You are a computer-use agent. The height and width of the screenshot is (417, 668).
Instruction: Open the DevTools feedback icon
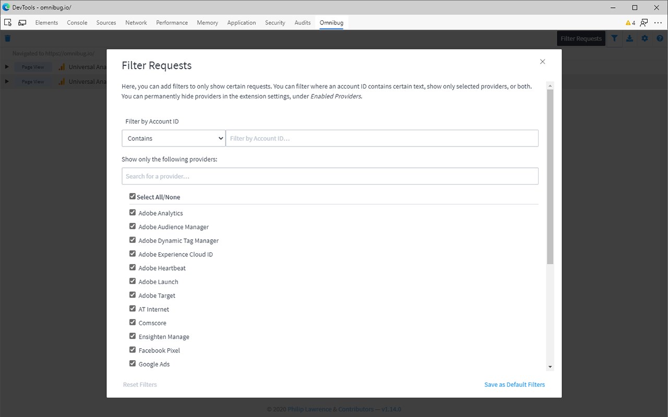tap(645, 22)
